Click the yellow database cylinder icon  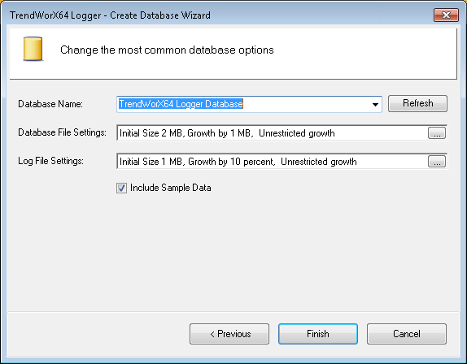click(33, 49)
